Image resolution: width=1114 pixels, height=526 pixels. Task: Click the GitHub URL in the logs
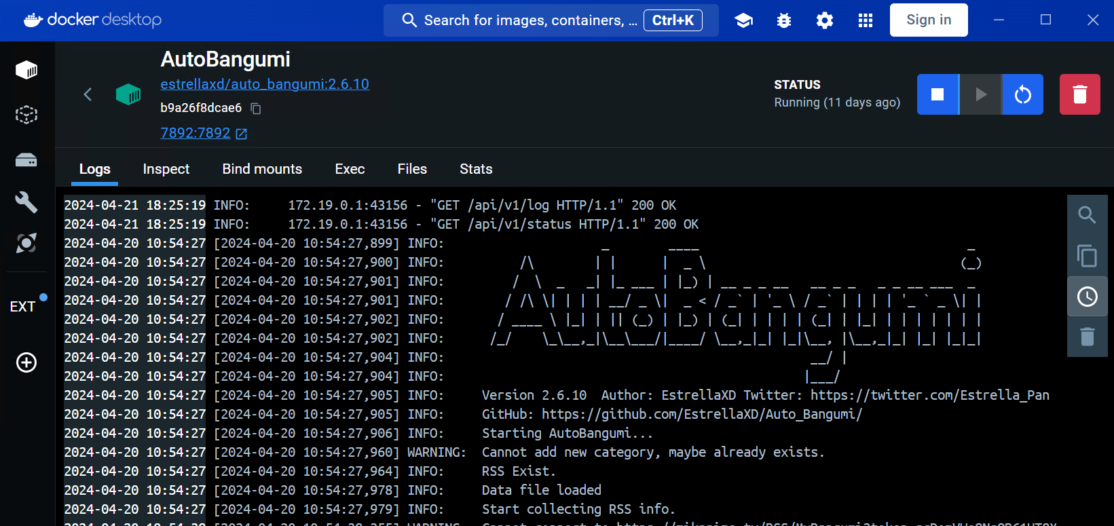pos(702,414)
